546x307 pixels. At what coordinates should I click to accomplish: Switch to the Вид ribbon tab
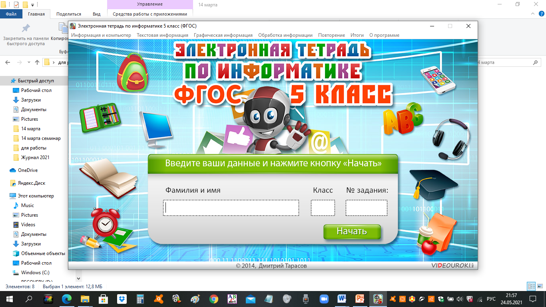97,14
